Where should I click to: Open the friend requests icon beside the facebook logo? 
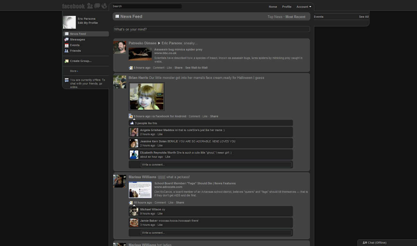coord(89,6)
